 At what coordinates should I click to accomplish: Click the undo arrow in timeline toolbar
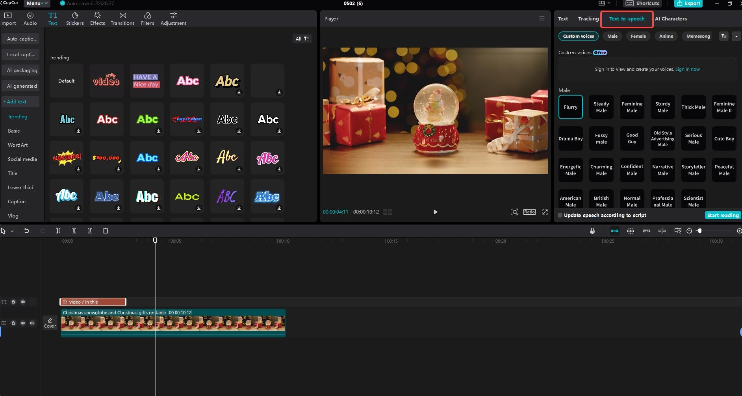point(27,231)
